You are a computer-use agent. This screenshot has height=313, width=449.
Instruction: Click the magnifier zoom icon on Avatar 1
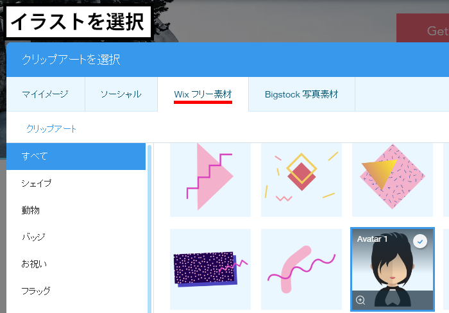(x=360, y=300)
